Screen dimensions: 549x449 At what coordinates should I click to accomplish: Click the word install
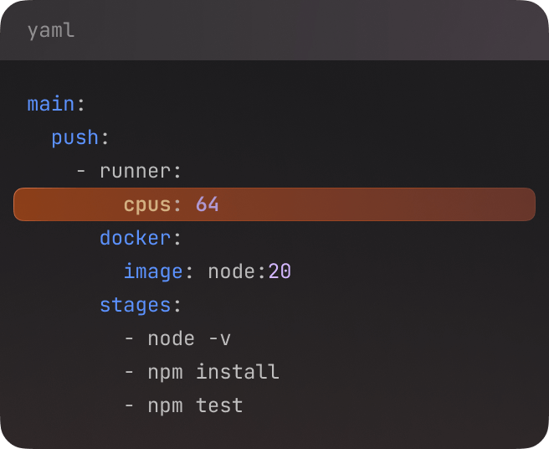tap(238, 372)
